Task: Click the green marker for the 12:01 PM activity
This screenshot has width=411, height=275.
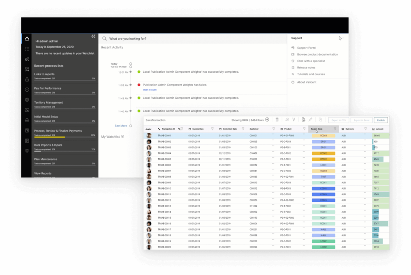Action: pyautogui.click(x=139, y=72)
